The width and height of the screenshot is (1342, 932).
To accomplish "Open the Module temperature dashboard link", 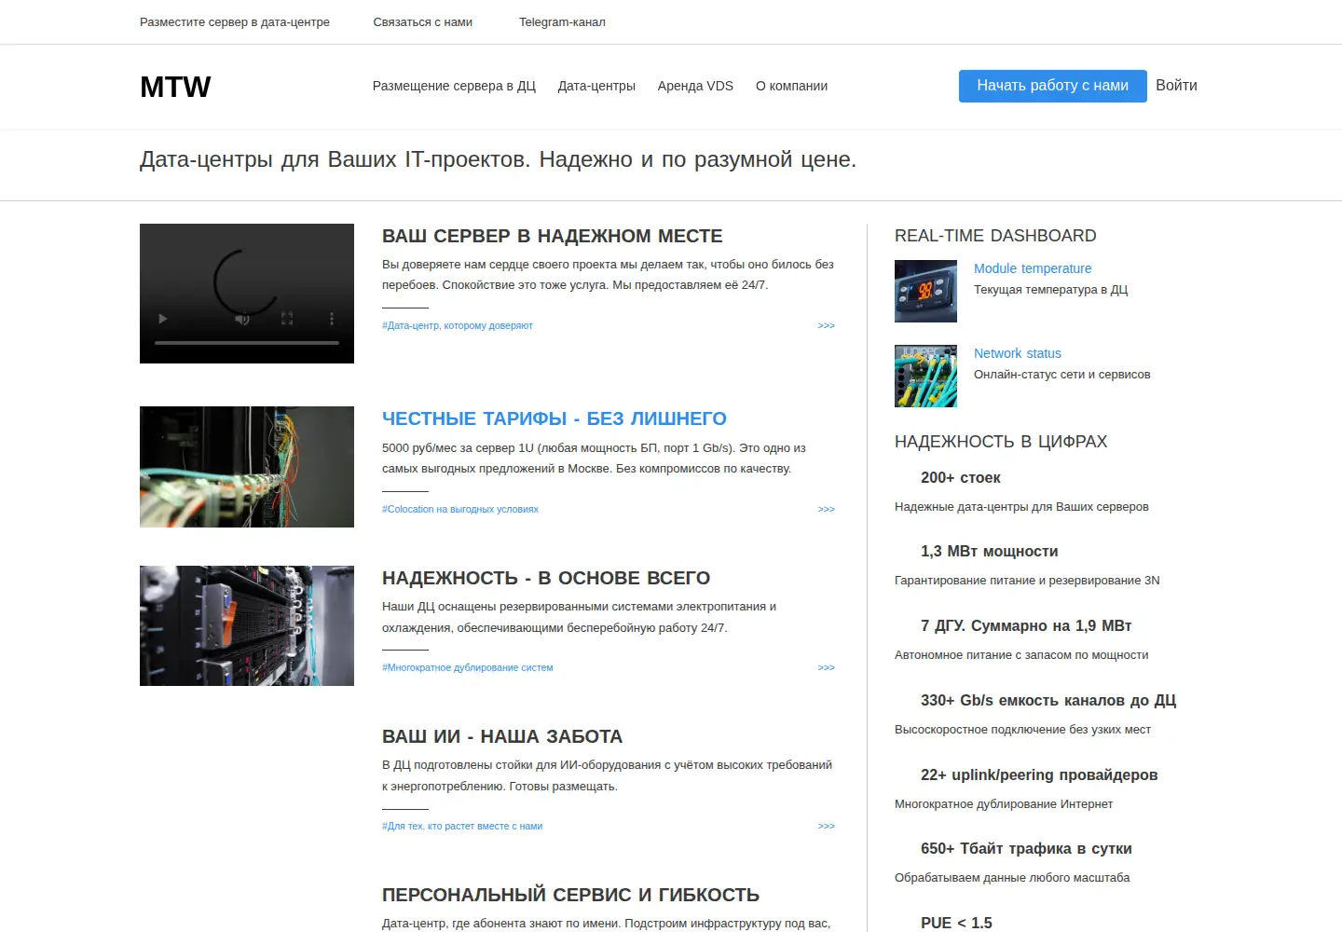I will pos(1033,268).
